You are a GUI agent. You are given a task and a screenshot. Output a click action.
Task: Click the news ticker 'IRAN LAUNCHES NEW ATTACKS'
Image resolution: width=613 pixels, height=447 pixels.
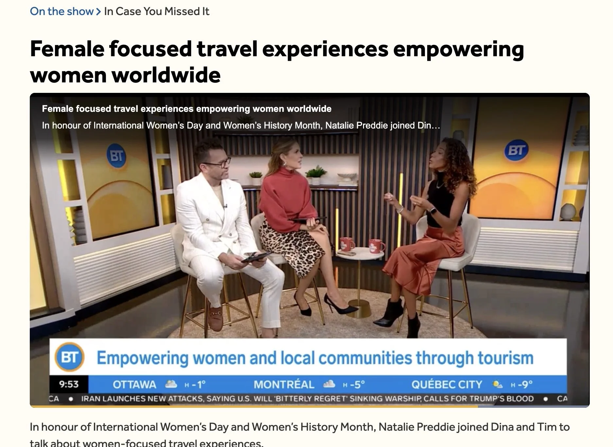(x=307, y=399)
